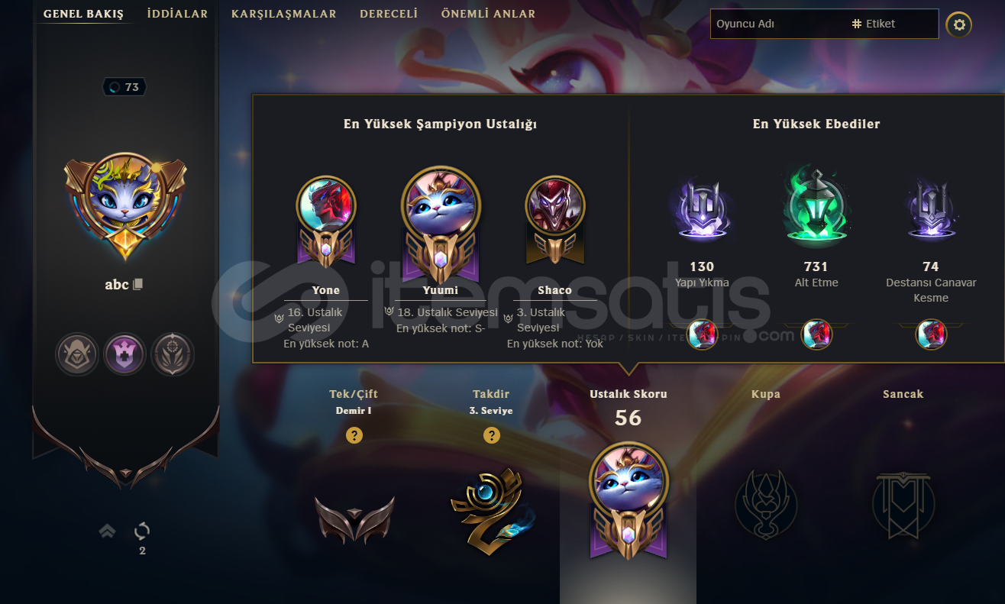Show Tek/Çift rank info question mark

click(x=354, y=435)
